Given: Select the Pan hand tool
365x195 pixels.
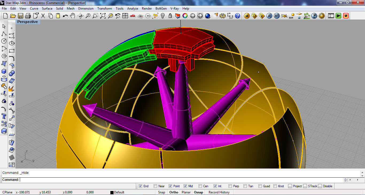Looking at the screenshot, I should click(x=73, y=16).
